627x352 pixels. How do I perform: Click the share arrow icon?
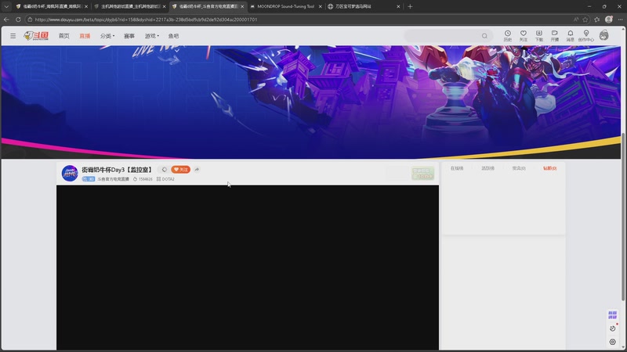(197, 170)
